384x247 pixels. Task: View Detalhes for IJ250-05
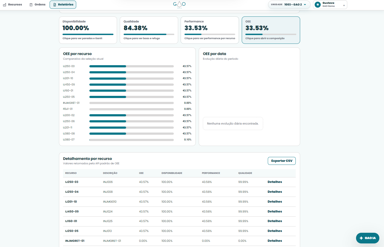275,231
